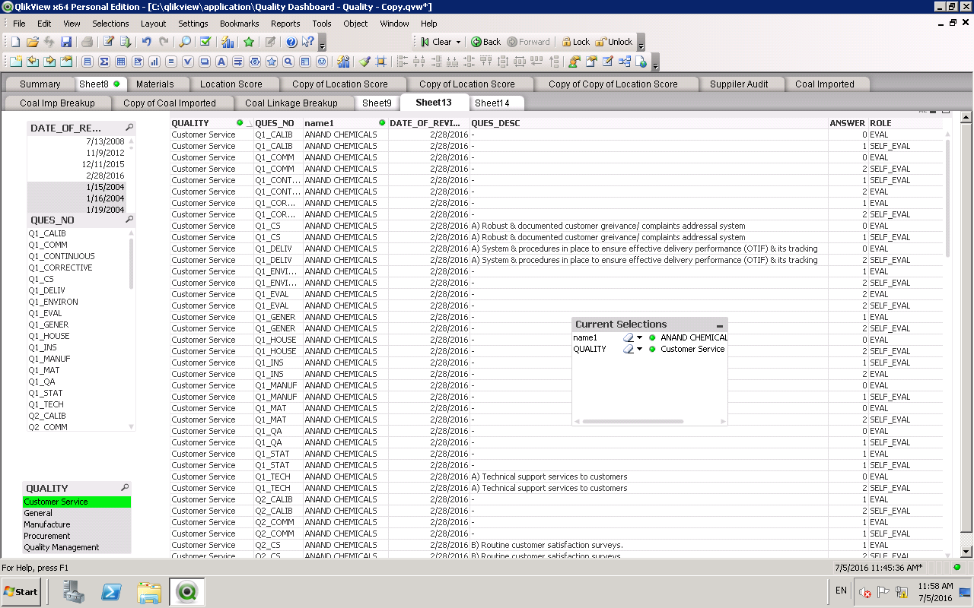Save the document with the floppy disk icon
This screenshot has height=608, width=974.
(66, 42)
